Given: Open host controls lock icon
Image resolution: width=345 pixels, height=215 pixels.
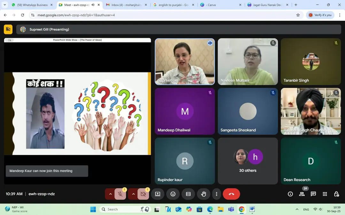Looking at the screenshot, I should [336, 194].
